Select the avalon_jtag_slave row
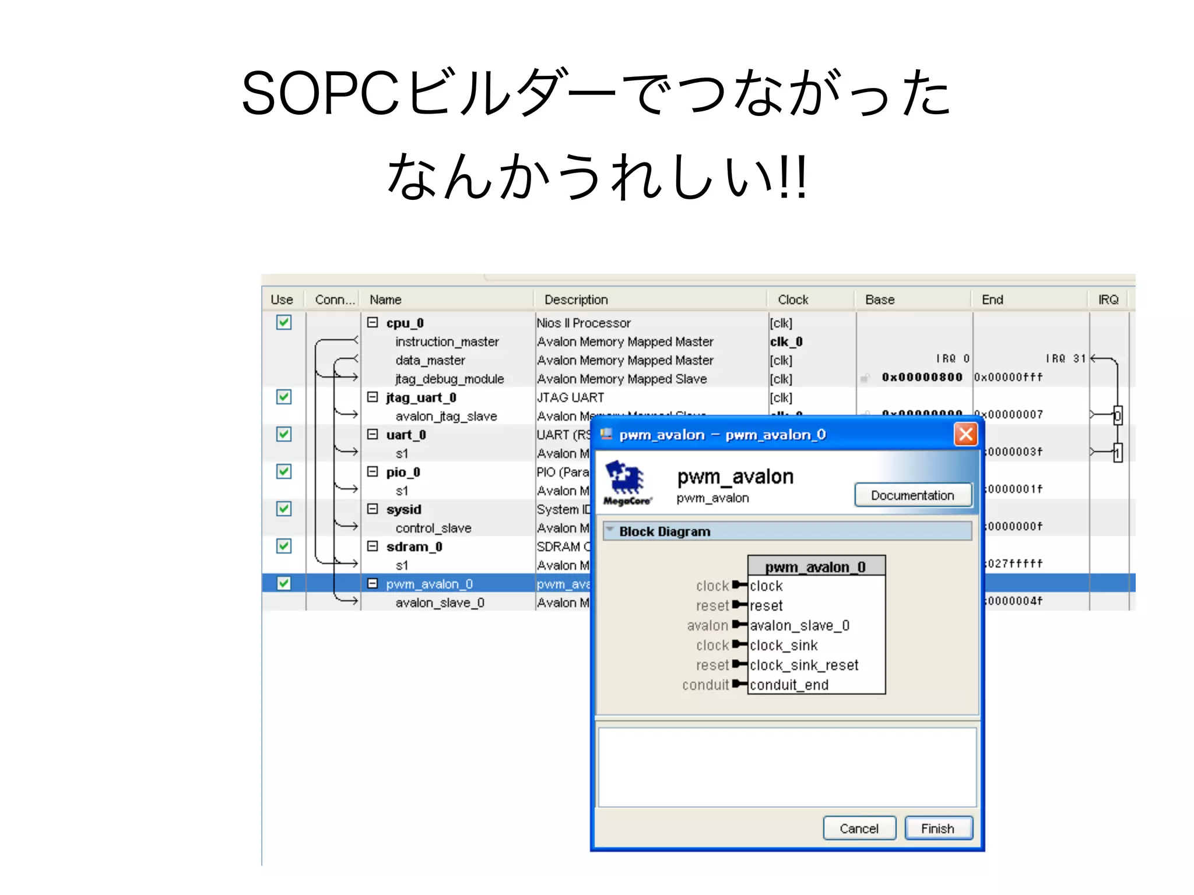 (446, 416)
